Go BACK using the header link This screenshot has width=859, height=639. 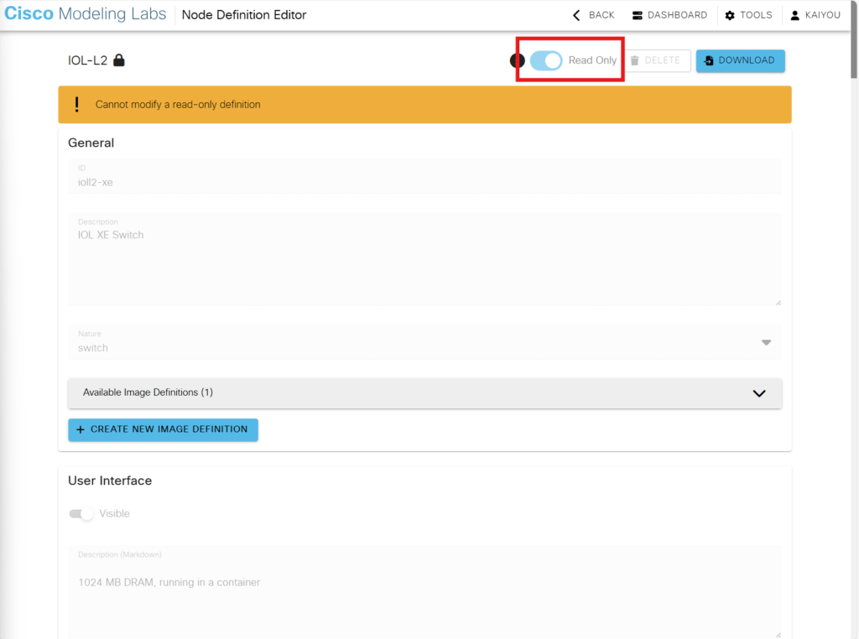point(594,15)
